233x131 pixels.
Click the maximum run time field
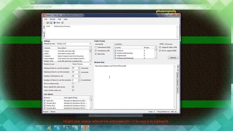click(75, 72)
